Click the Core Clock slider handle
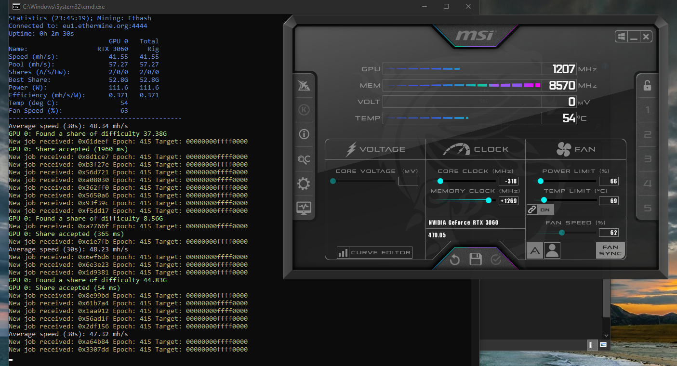This screenshot has width=677, height=366. click(440, 181)
